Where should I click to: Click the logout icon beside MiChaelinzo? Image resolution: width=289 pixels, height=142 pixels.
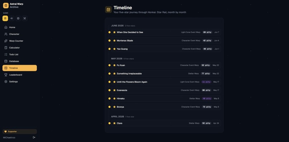pos(34,137)
